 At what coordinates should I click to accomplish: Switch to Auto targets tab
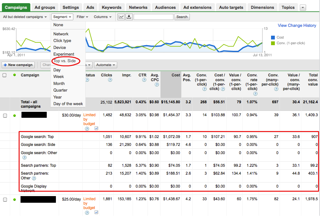tap(231, 8)
